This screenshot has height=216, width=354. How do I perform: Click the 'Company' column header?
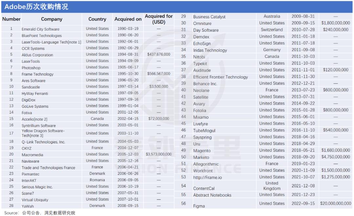point(51,19)
